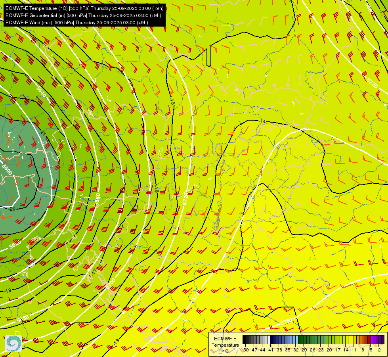This screenshot has height=357, width=388.
Task: Click the -35 value in the legend
Action: point(287,350)
